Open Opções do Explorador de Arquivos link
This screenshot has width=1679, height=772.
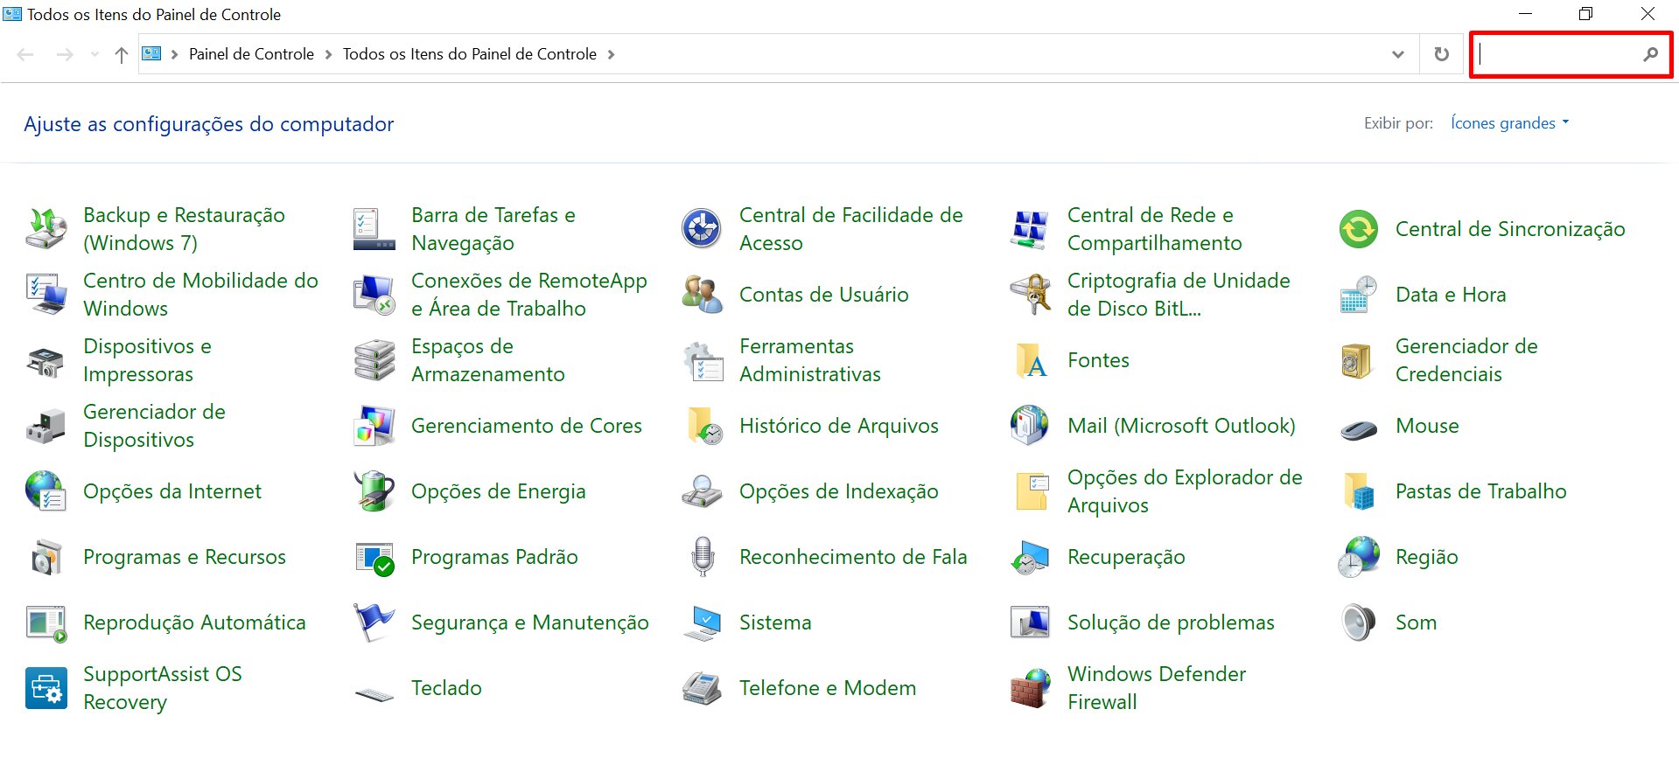coord(1185,491)
